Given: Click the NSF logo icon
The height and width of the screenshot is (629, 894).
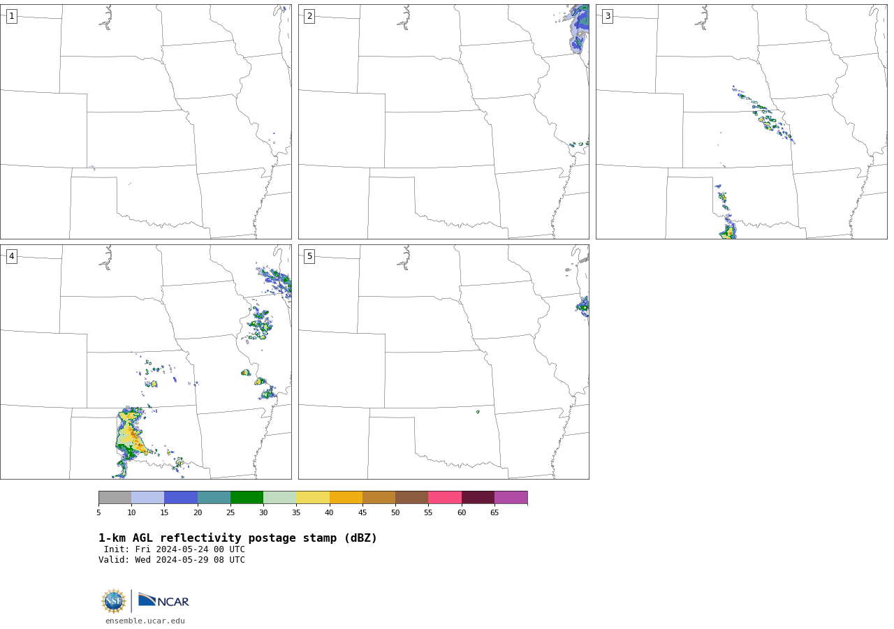Looking at the screenshot, I should click(114, 601).
